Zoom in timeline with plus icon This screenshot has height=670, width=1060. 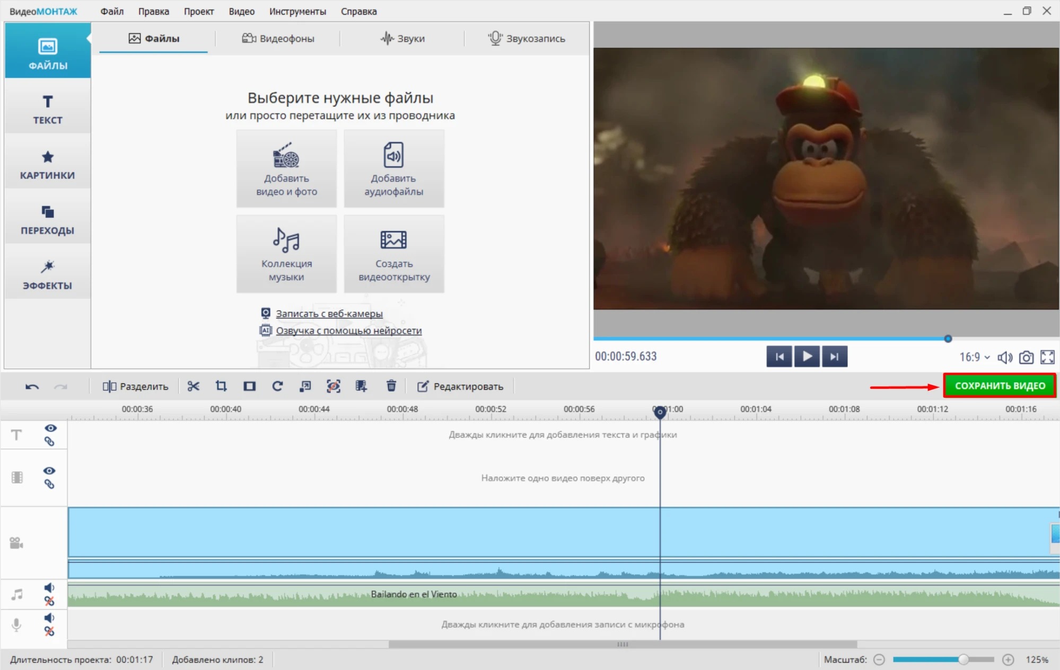pos(1008,659)
